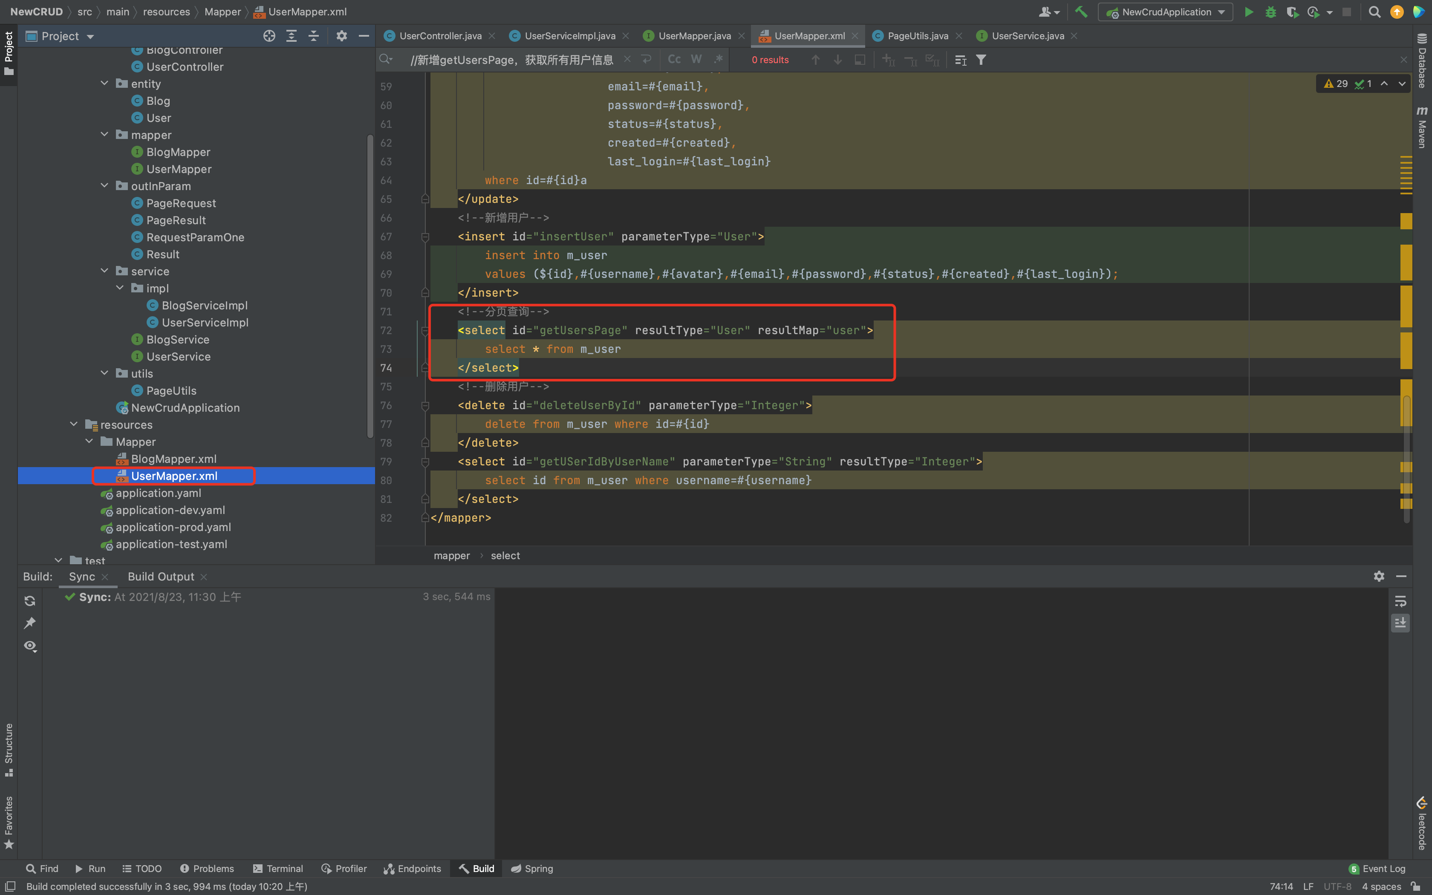The height and width of the screenshot is (895, 1432).
Task: Toggle Words option in find bar
Action: pyautogui.click(x=696, y=59)
